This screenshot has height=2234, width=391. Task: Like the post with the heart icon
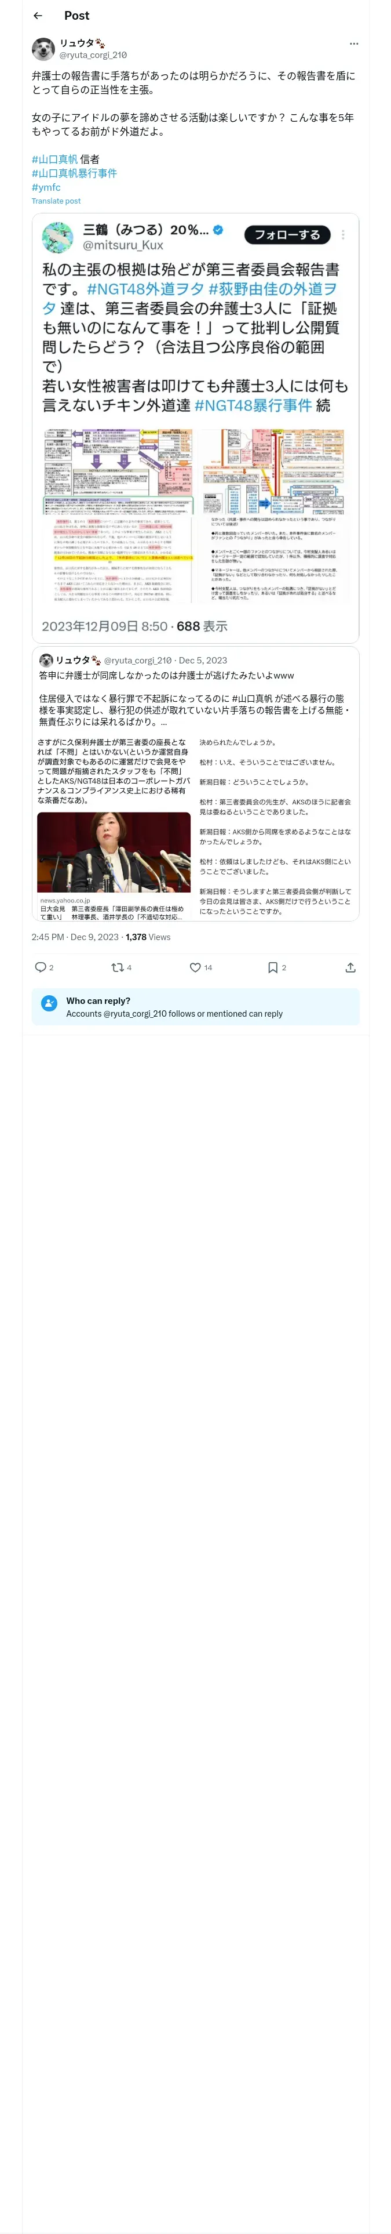coord(195,967)
